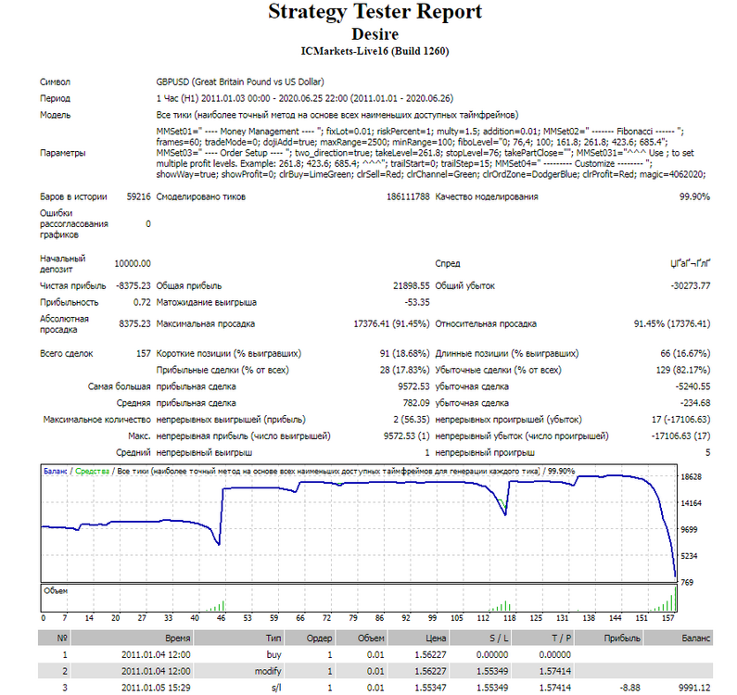Screen dimensions: 737x695
Task: Click consecutive losses value '17 (-17106.63)'
Action: pos(680,419)
